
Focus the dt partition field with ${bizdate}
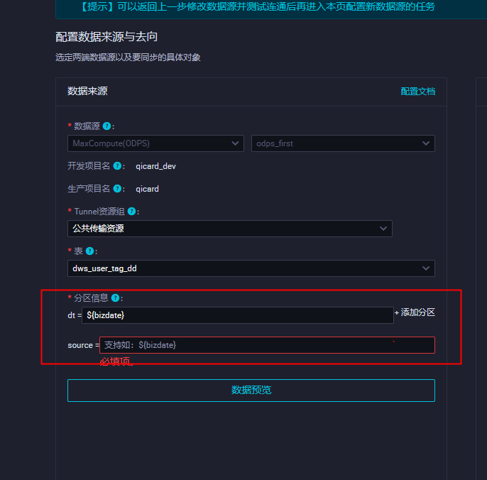[x=238, y=315]
